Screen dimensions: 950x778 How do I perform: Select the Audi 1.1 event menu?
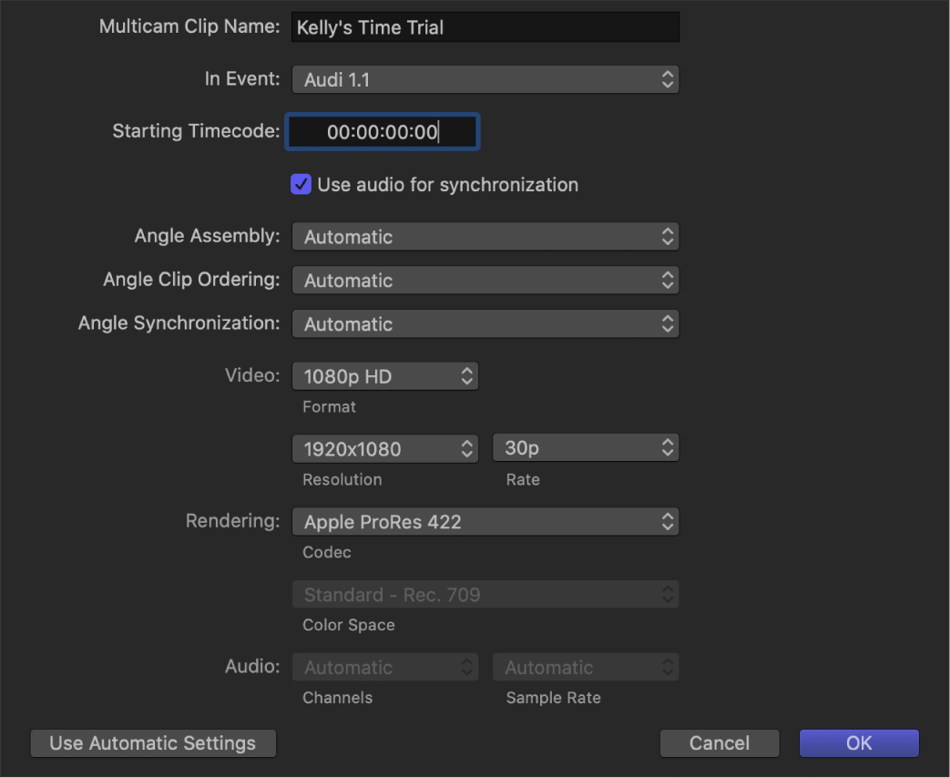[485, 79]
